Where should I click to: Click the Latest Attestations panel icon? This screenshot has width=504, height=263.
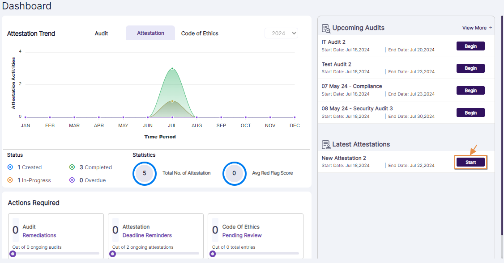[325, 144]
